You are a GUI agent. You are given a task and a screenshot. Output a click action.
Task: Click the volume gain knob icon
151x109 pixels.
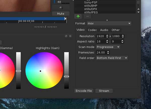pos(61,7)
